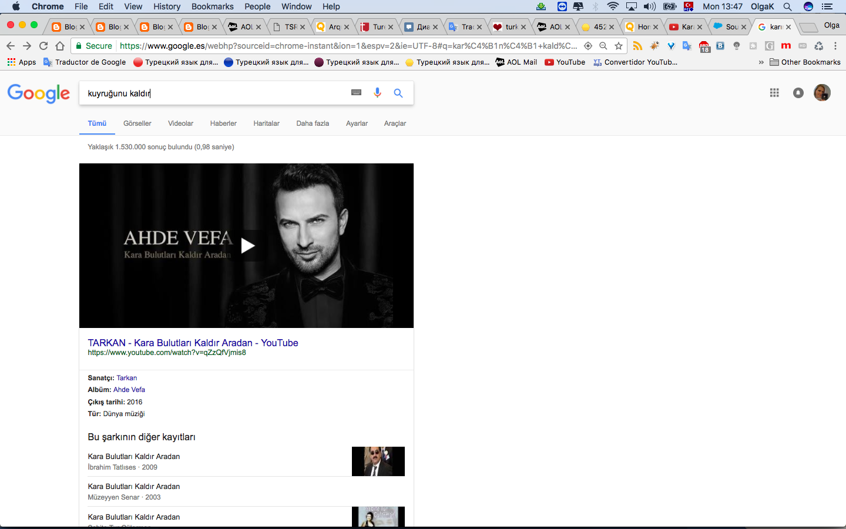Click the red m extension icon

(785, 46)
